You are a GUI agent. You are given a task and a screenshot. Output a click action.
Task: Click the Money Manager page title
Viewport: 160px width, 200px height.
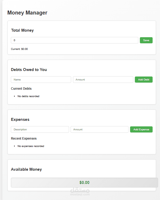point(27,13)
